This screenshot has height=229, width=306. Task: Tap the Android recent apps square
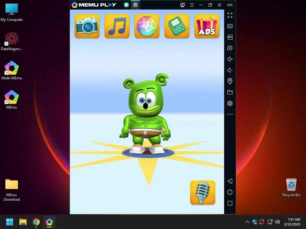230,203
